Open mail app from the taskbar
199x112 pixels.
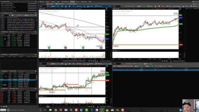pos(112,110)
